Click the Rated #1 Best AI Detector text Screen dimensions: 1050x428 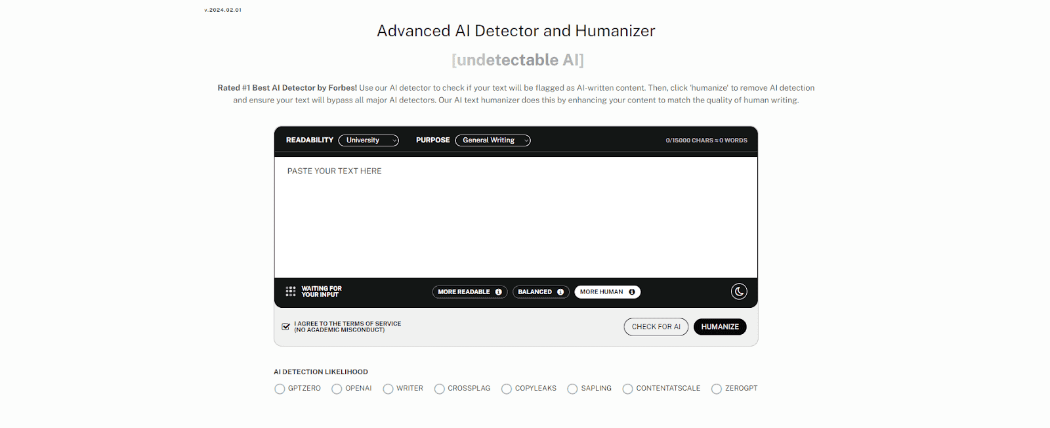[287, 88]
